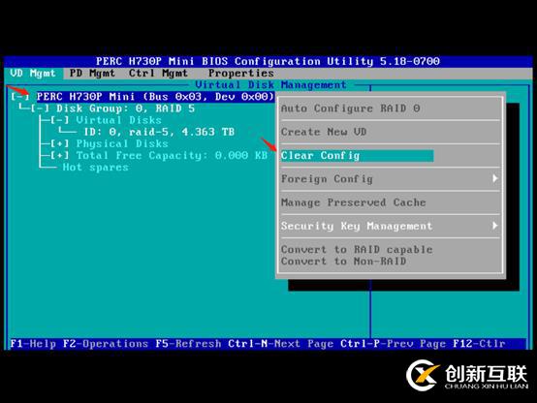This screenshot has height=403, width=537.
Task: Collapse the Virtual Disks node
Action: (x=59, y=120)
